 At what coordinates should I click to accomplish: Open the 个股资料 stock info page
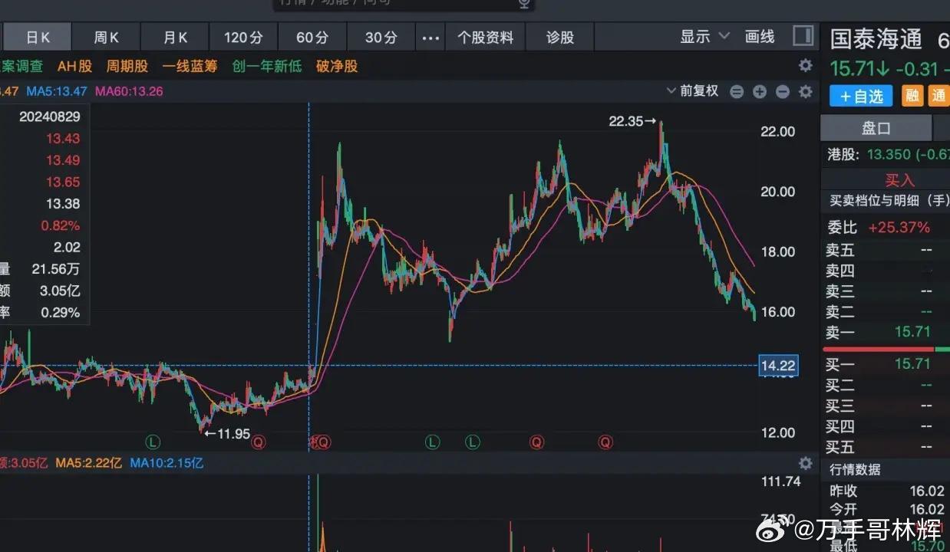486,37
